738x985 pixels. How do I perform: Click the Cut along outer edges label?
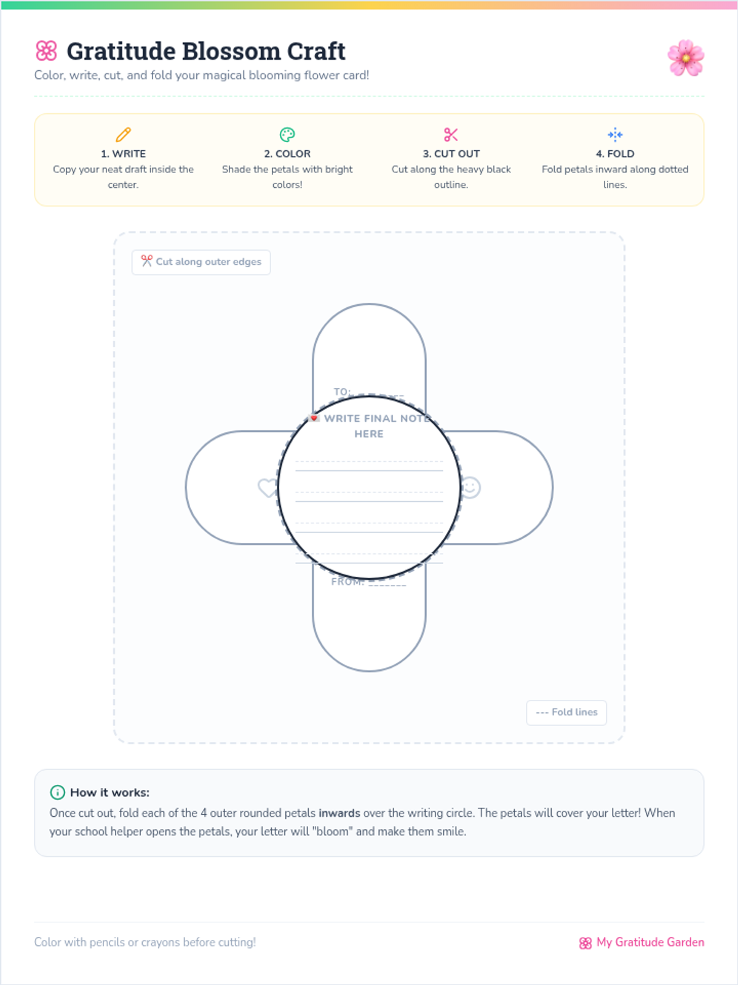coord(201,262)
